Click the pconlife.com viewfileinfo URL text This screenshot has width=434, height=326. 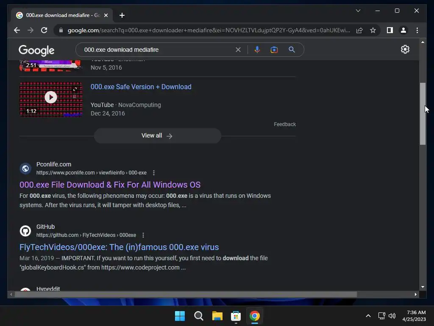point(92,173)
